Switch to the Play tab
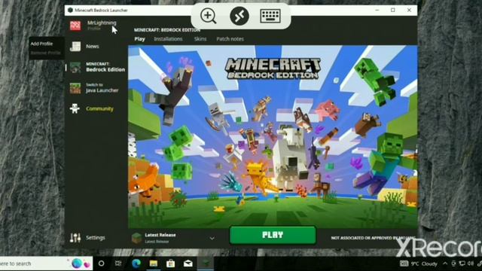The height and width of the screenshot is (271, 482). click(x=139, y=39)
